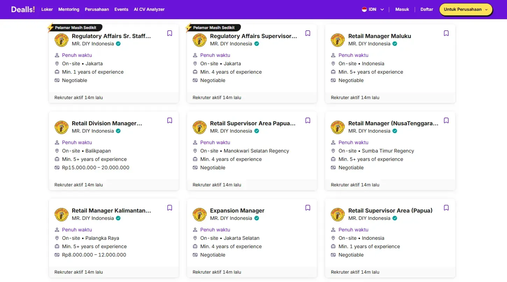507x282 pixels.
Task: Click person icon on Retail Supervisor Area (Papua) card
Action: pos(334,230)
